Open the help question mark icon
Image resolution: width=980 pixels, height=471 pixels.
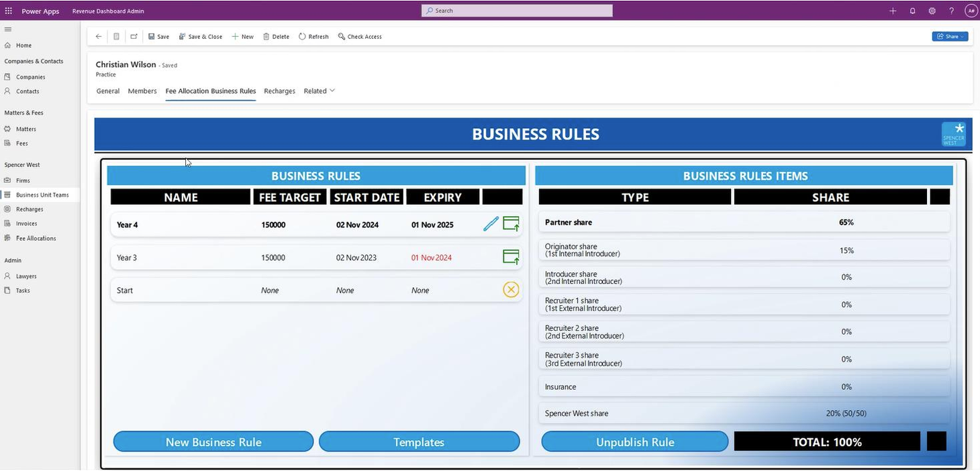[x=951, y=11]
